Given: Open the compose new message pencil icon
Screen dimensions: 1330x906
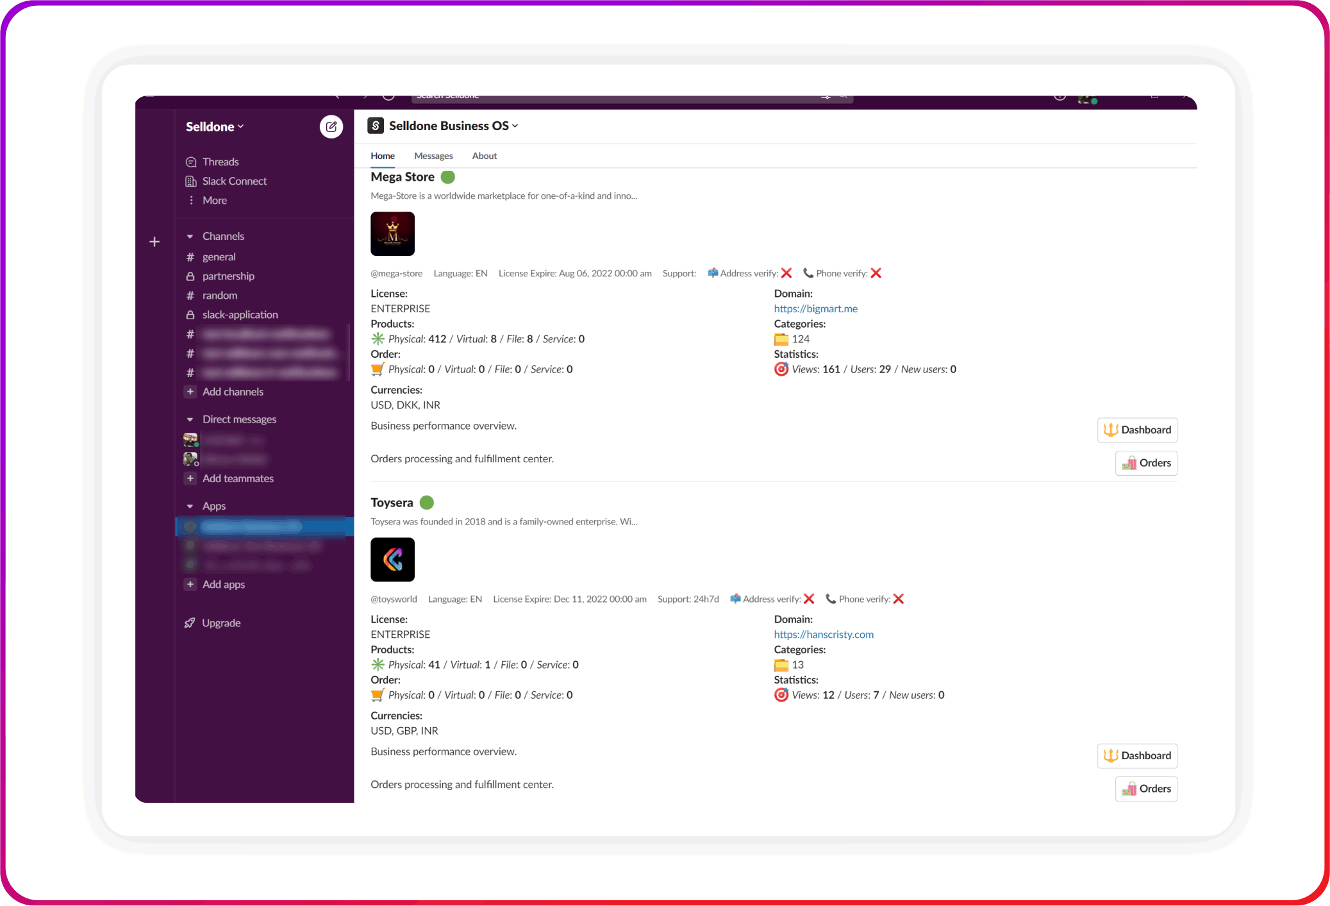Looking at the screenshot, I should (x=331, y=126).
